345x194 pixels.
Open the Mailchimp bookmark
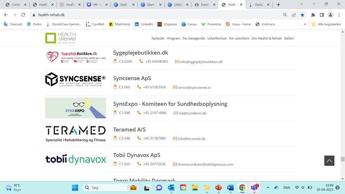tap(119, 24)
